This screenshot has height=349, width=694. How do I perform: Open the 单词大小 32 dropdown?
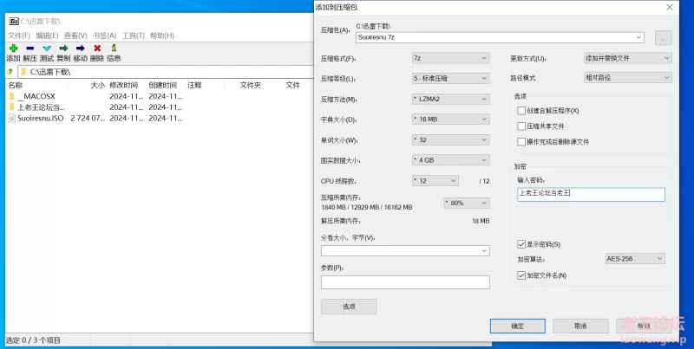coord(450,139)
